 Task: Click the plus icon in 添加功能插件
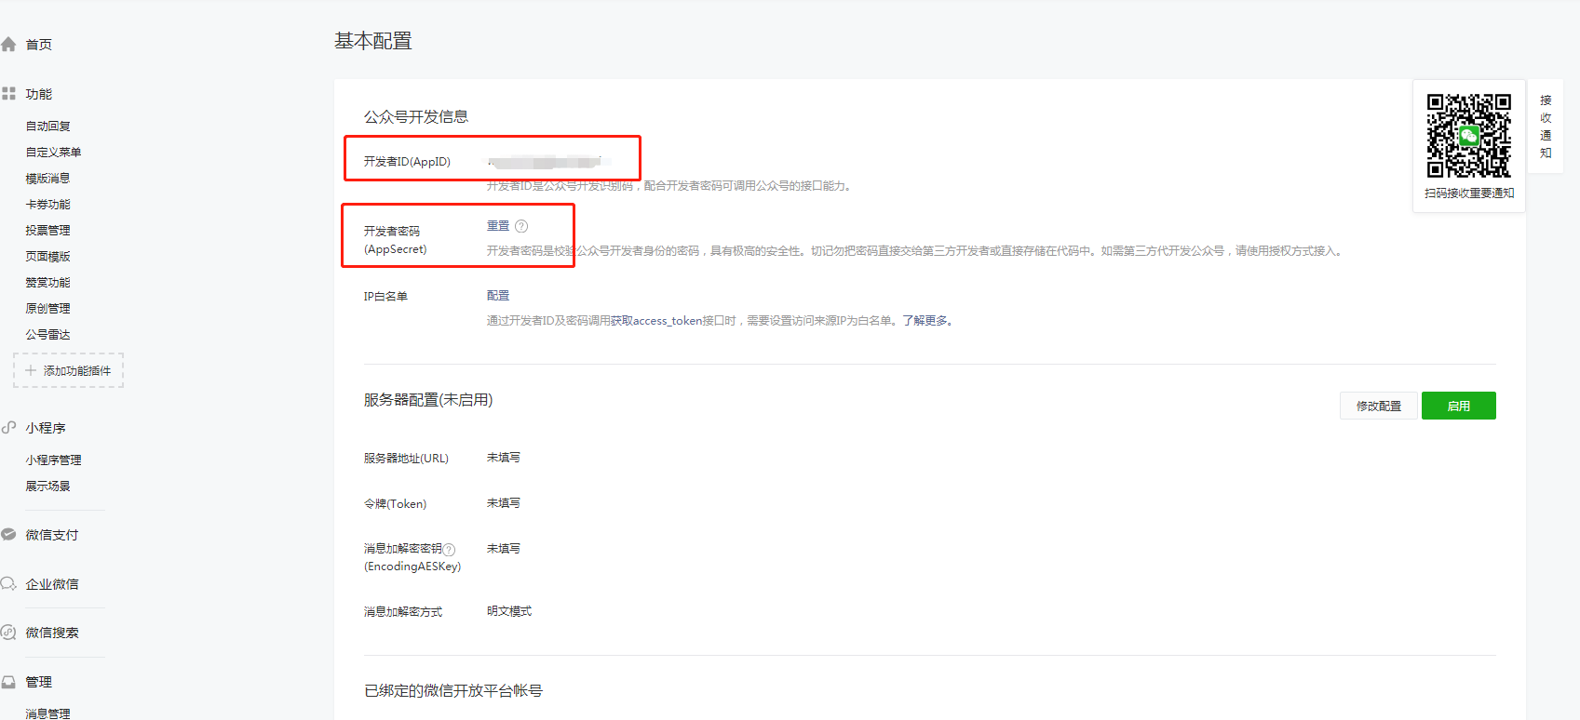point(31,370)
